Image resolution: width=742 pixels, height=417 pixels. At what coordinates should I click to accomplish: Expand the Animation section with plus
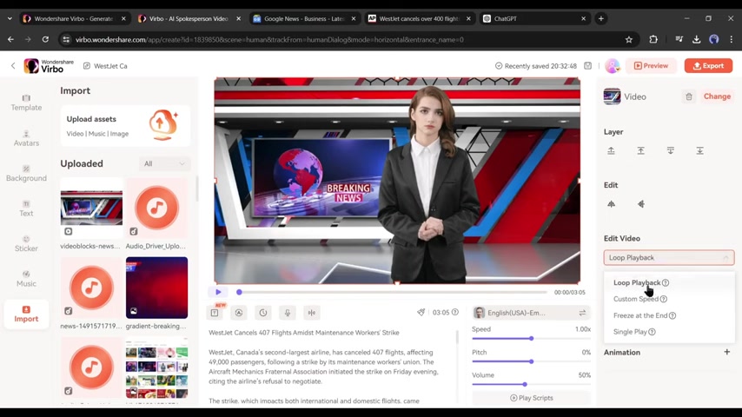click(x=726, y=353)
